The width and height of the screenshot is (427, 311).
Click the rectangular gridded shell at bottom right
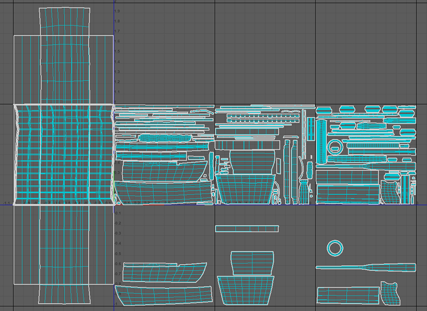point(348,295)
